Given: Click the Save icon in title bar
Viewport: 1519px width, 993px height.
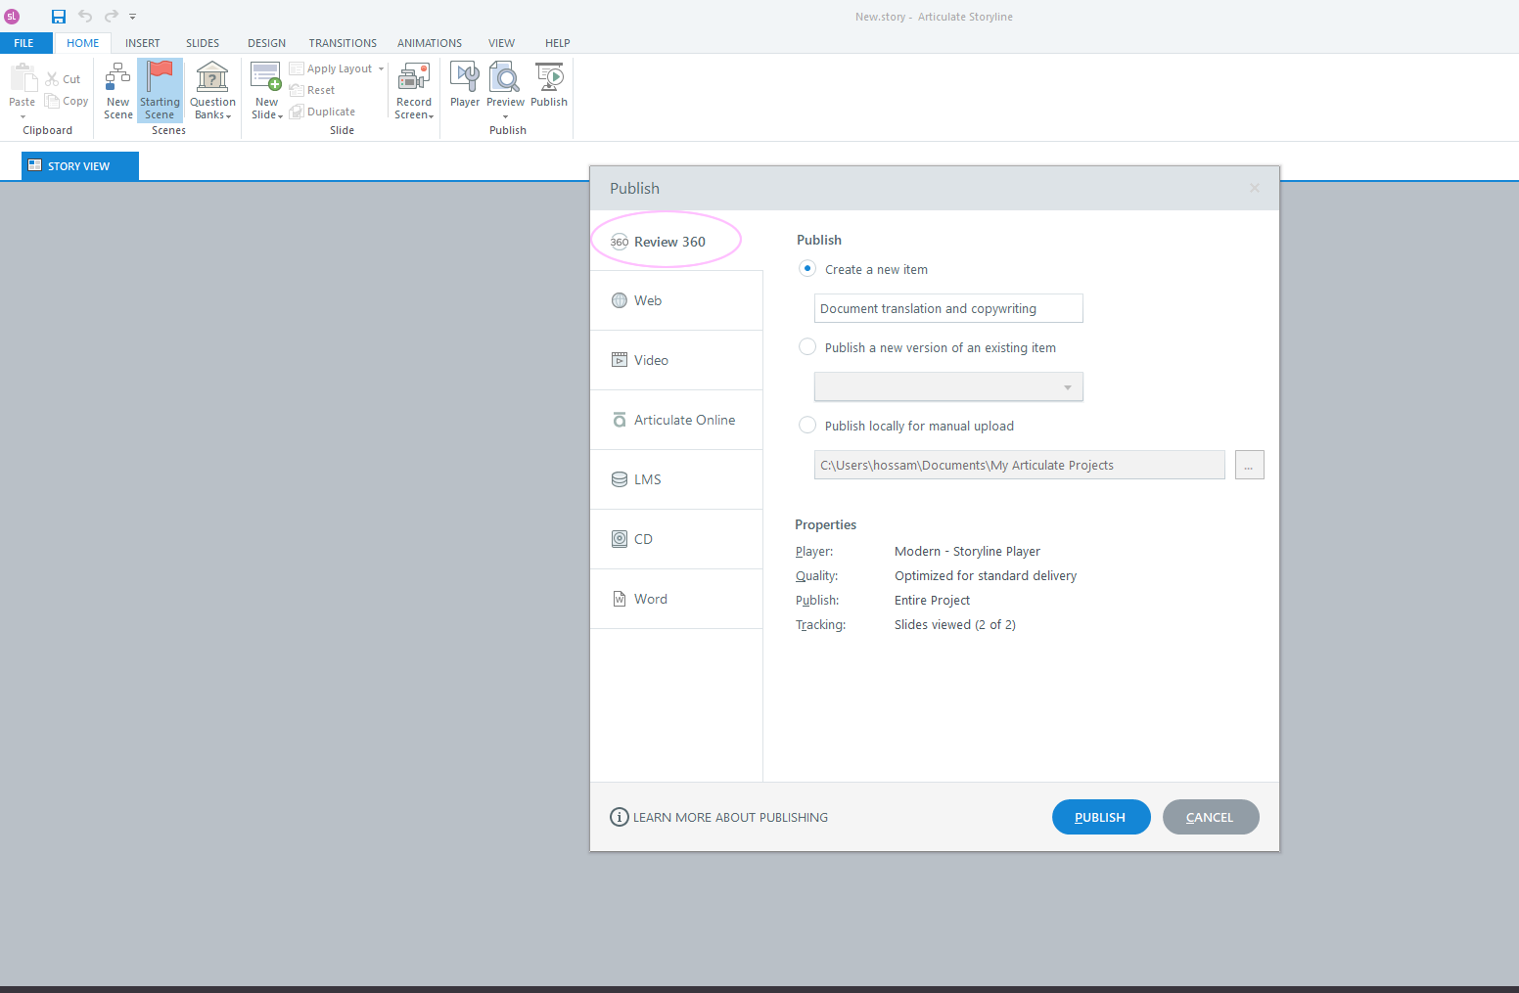Looking at the screenshot, I should coord(59,17).
